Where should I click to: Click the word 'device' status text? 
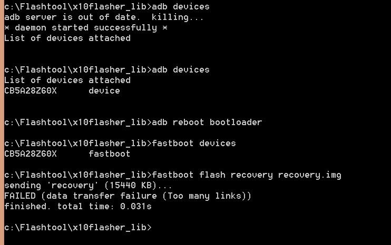[x=104, y=90]
